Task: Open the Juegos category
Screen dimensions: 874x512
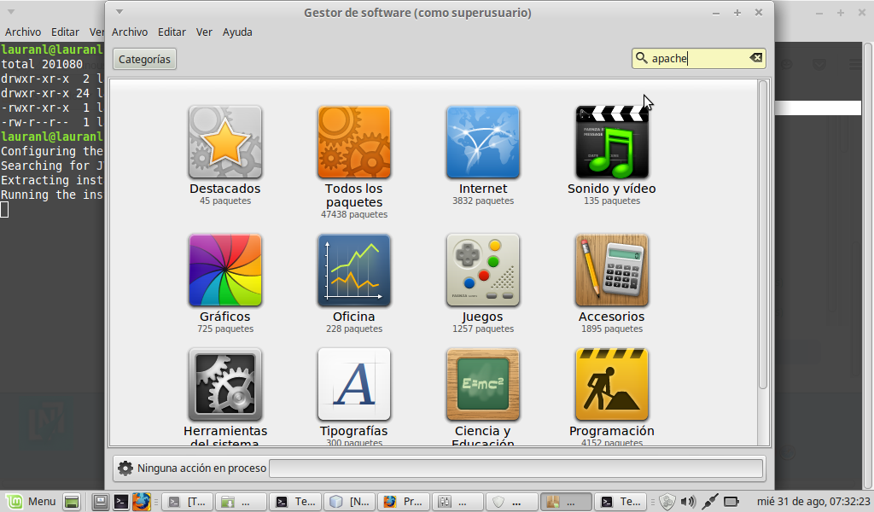Action: (x=483, y=270)
